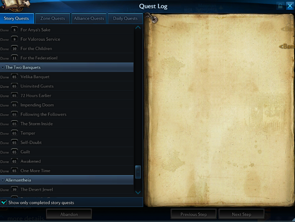Viewport: 295px width, 222px height.
Task: Click level 39 badge for The Desert Jewel
Action: 14,189
